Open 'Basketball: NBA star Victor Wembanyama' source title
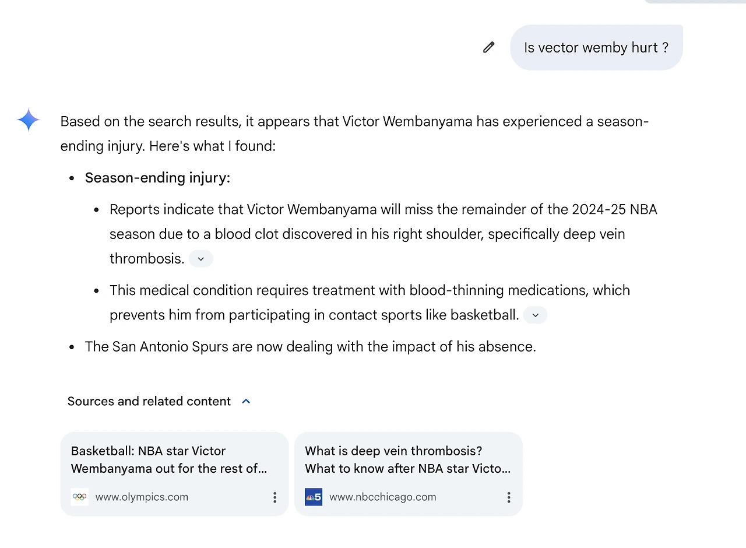The width and height of the screenshot is (746, 548). (169, 459)
